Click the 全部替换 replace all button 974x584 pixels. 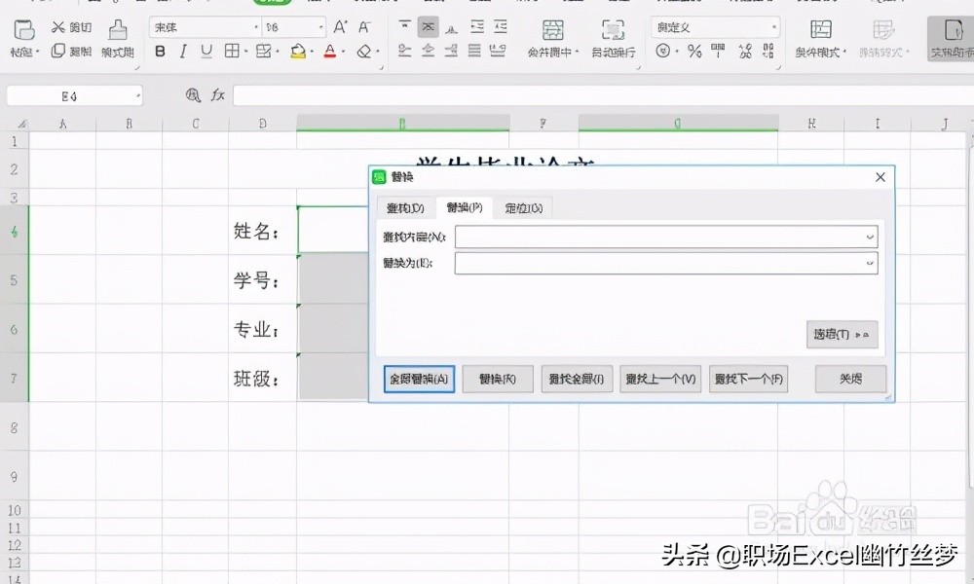[x=417, y=379]
